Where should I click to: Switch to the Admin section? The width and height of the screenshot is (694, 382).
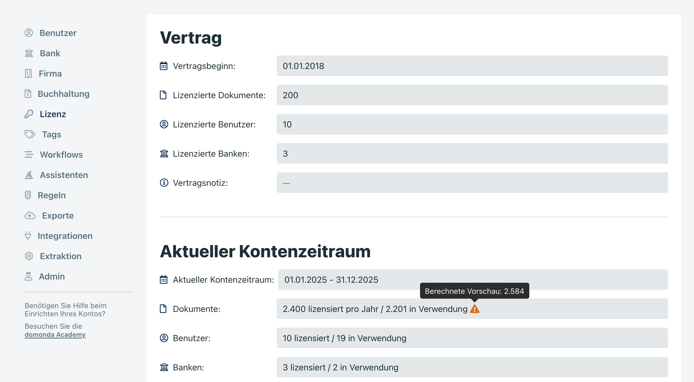tap(52, 276)
